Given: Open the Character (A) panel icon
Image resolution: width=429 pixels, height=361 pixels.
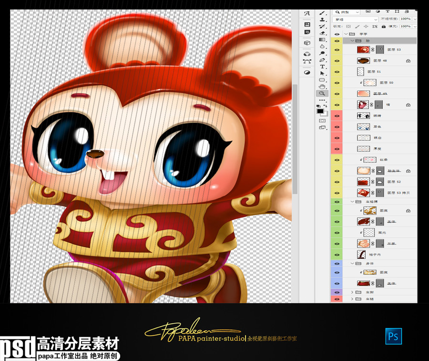Looking at the screenshot, I should point(307,13).
